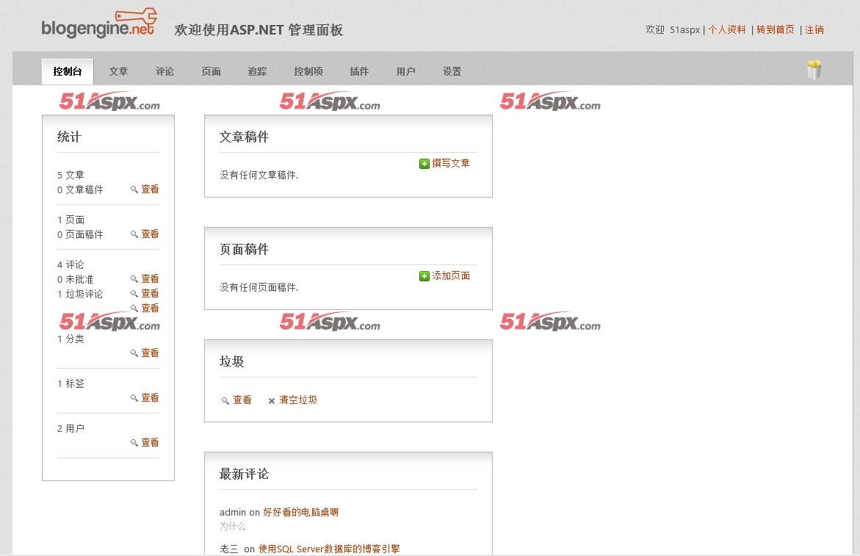This screenshot has height=556, width=860.
Task: Click 清空垃圾 to empty the trash
Action: 297,400
